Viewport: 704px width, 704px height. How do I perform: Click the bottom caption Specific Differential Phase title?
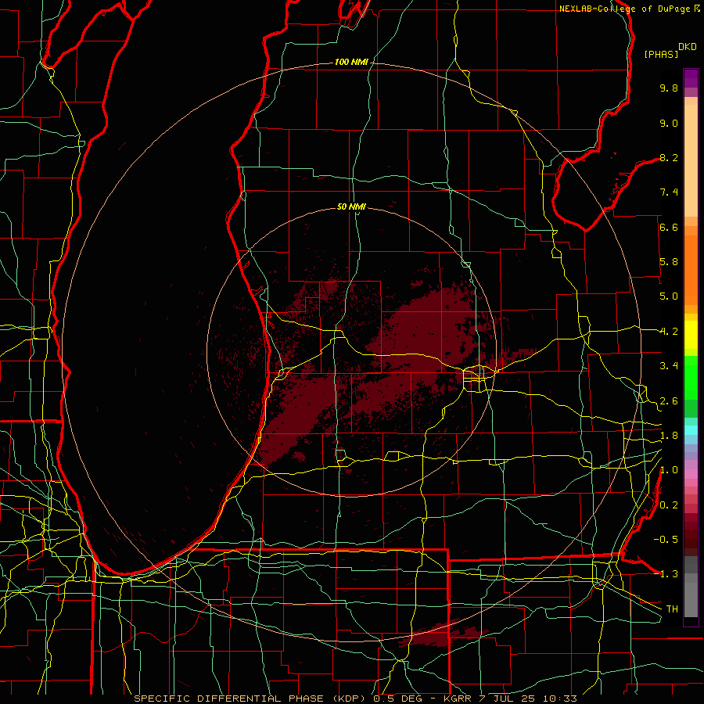pos(251,699)
